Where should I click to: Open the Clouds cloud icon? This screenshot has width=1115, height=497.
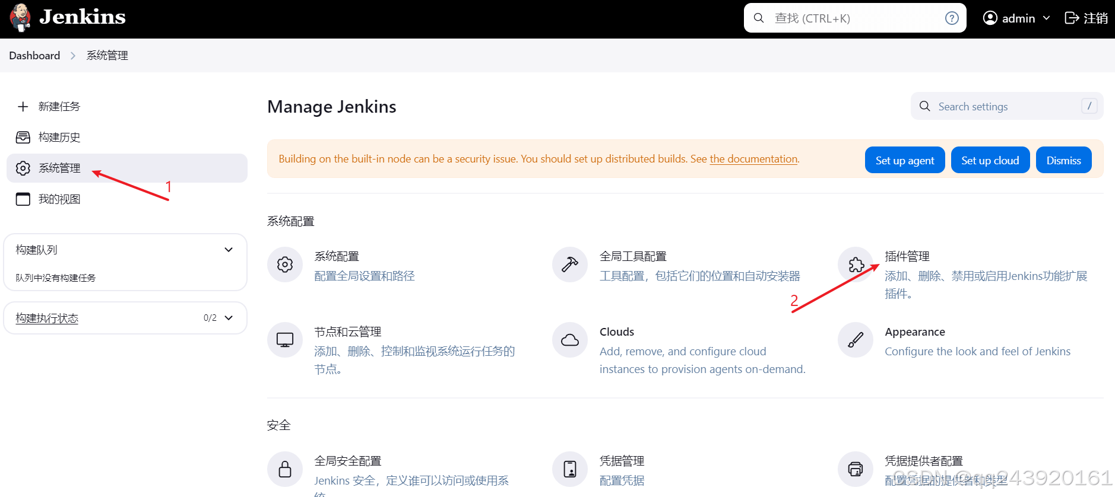pyautogui.click(x=570, y=340)
